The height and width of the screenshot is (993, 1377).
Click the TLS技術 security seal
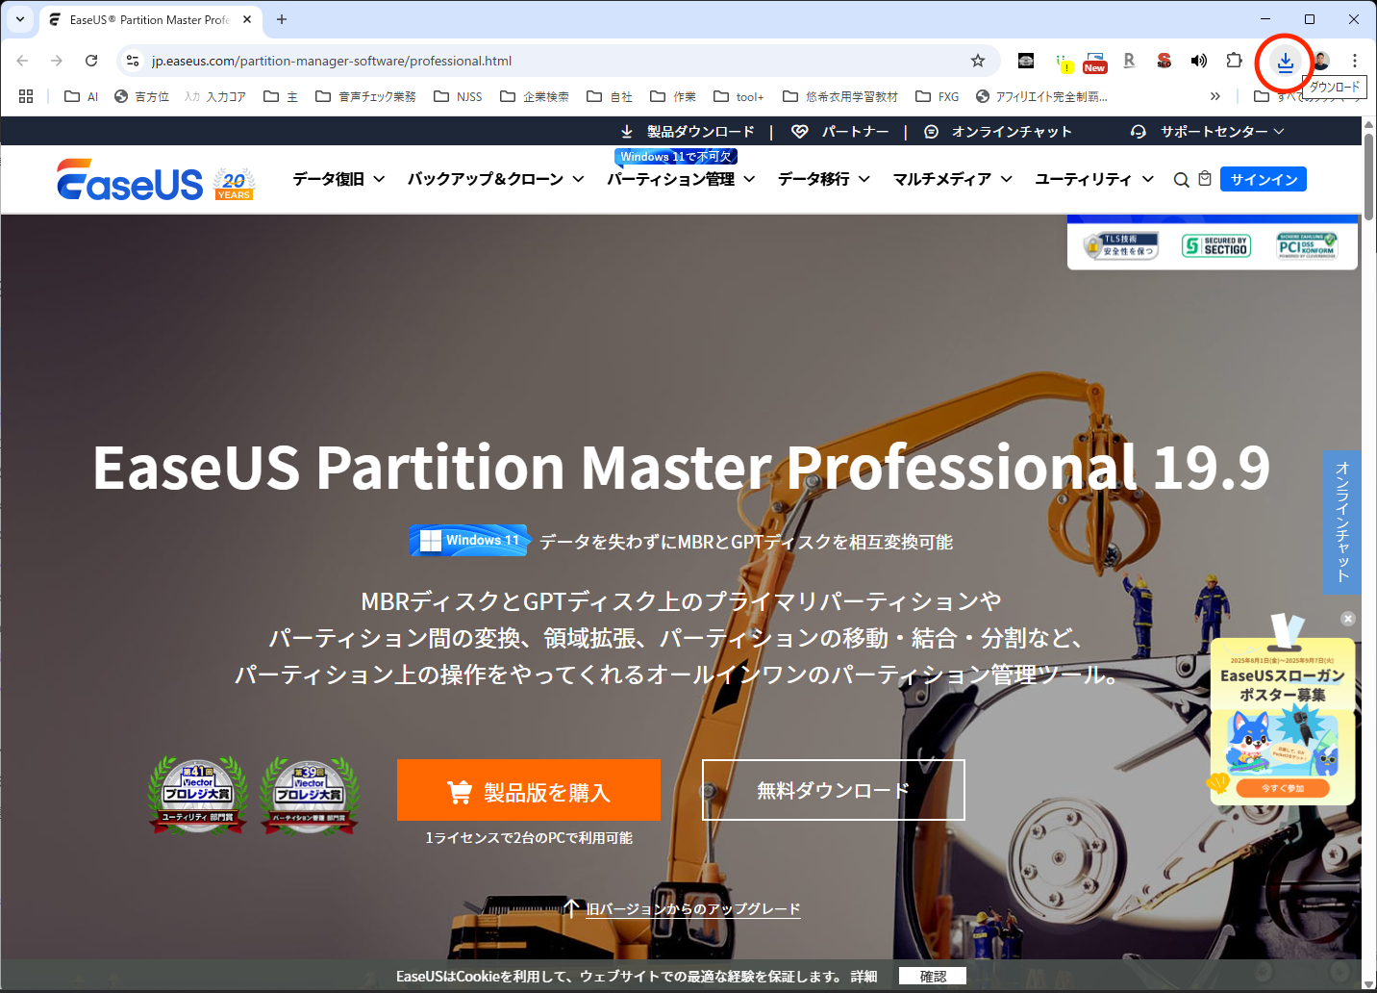[x=1121, y=246]
